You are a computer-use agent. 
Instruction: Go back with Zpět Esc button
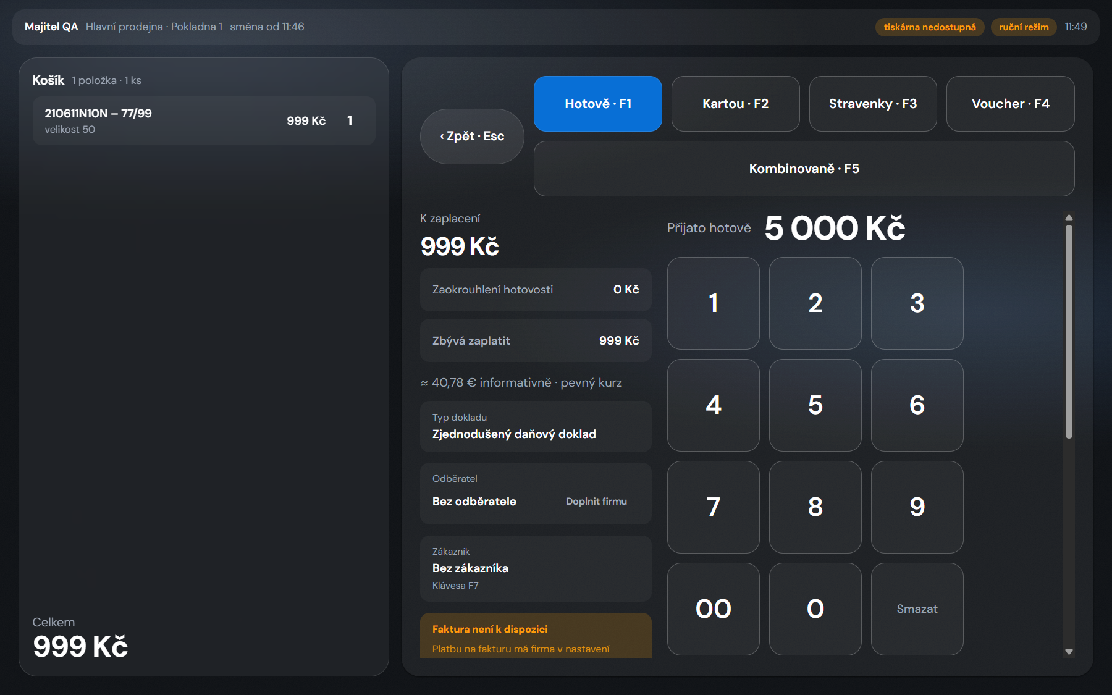472,137
